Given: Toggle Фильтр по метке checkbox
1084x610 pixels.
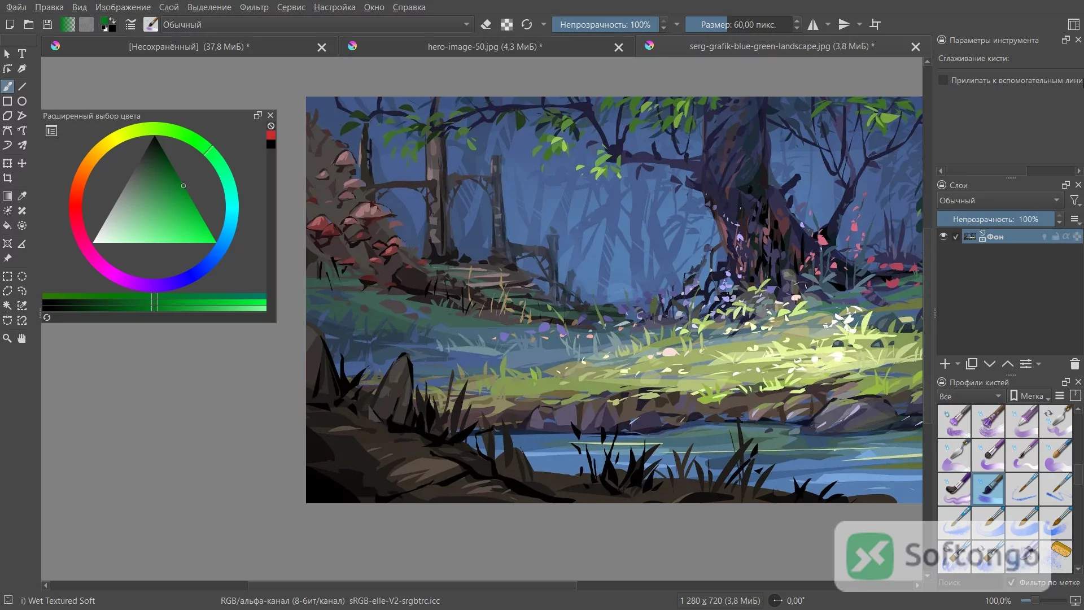Looking at the screenshot, I should (x=1011, y=582).
